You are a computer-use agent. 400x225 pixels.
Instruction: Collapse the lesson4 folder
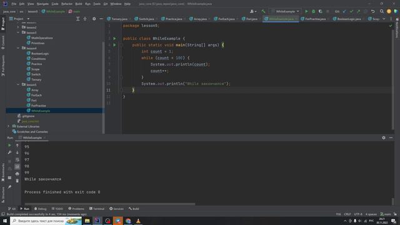(18, 48)
